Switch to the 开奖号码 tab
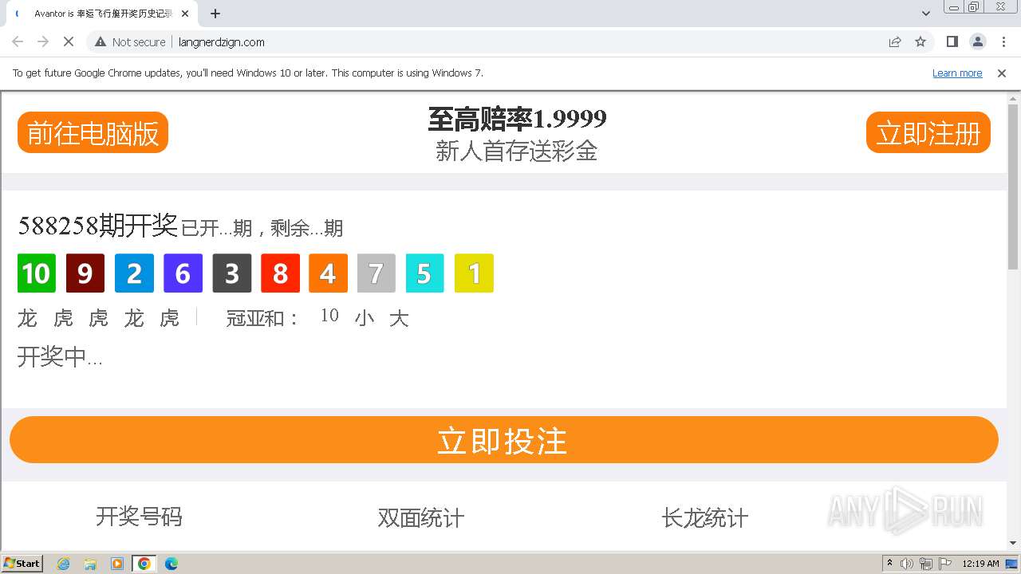This screenshot has height=574, width=1021. [139, 517]
